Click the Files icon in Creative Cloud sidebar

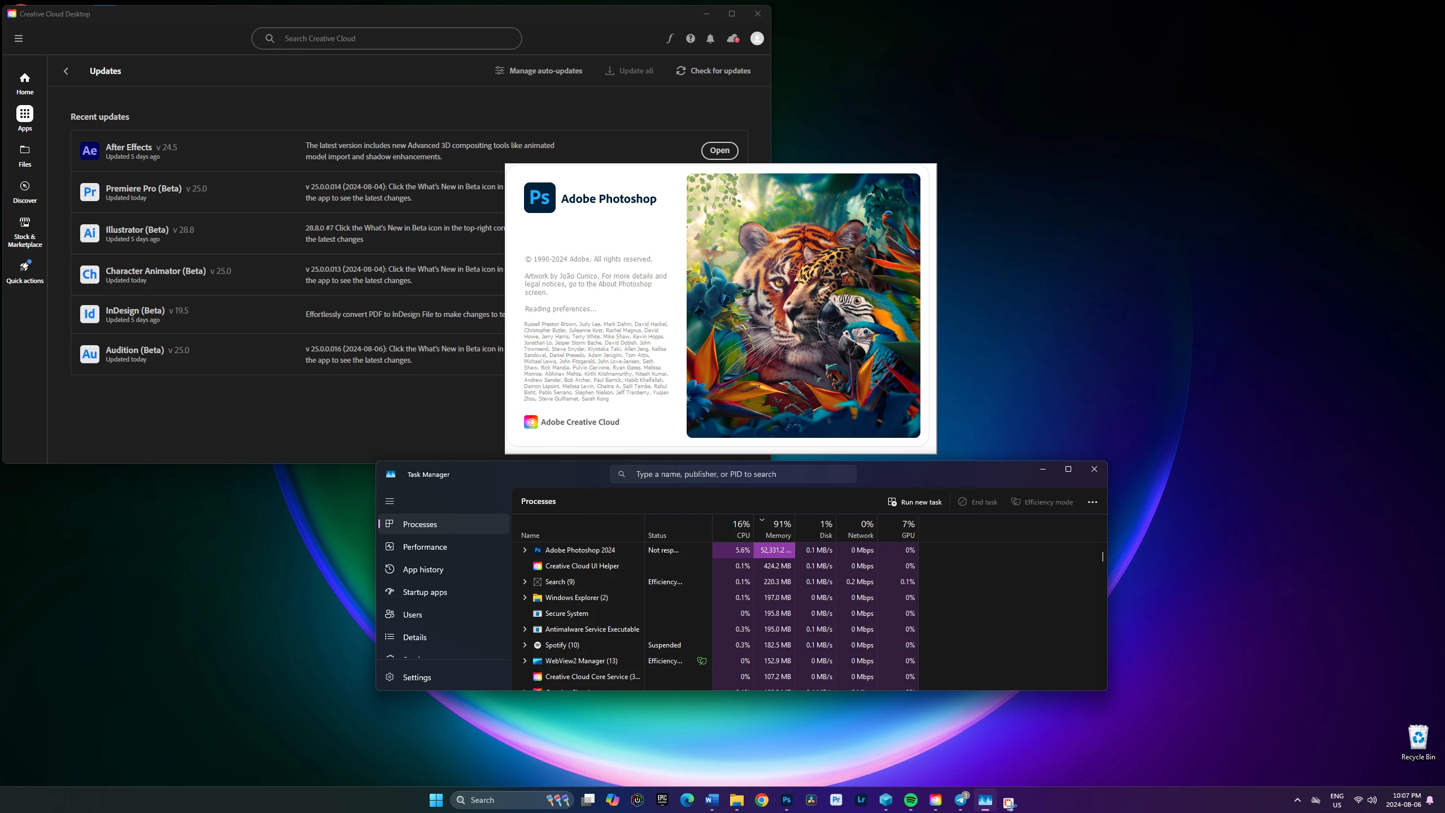coord(24,155)
